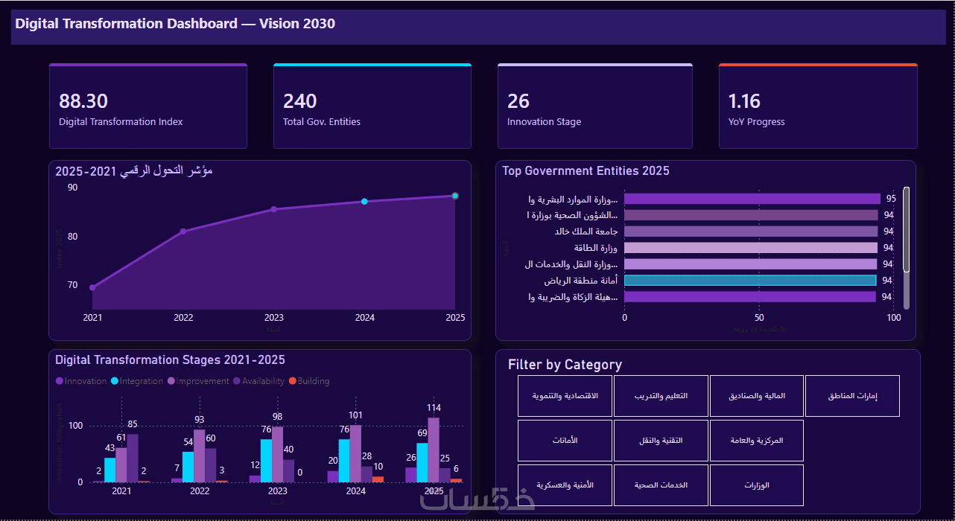Click the Top Government Entities vertical scrollbar
This screenshot has width=955, height=521.
pyautogui.click(x=907, y=248)
